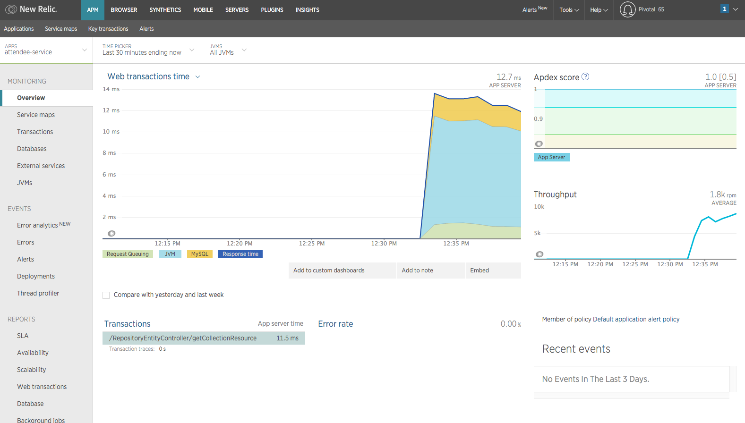Click No Events In The Last 3 Days
The image size is (745, 423).
pyautogui.click(x=595, y=379)
